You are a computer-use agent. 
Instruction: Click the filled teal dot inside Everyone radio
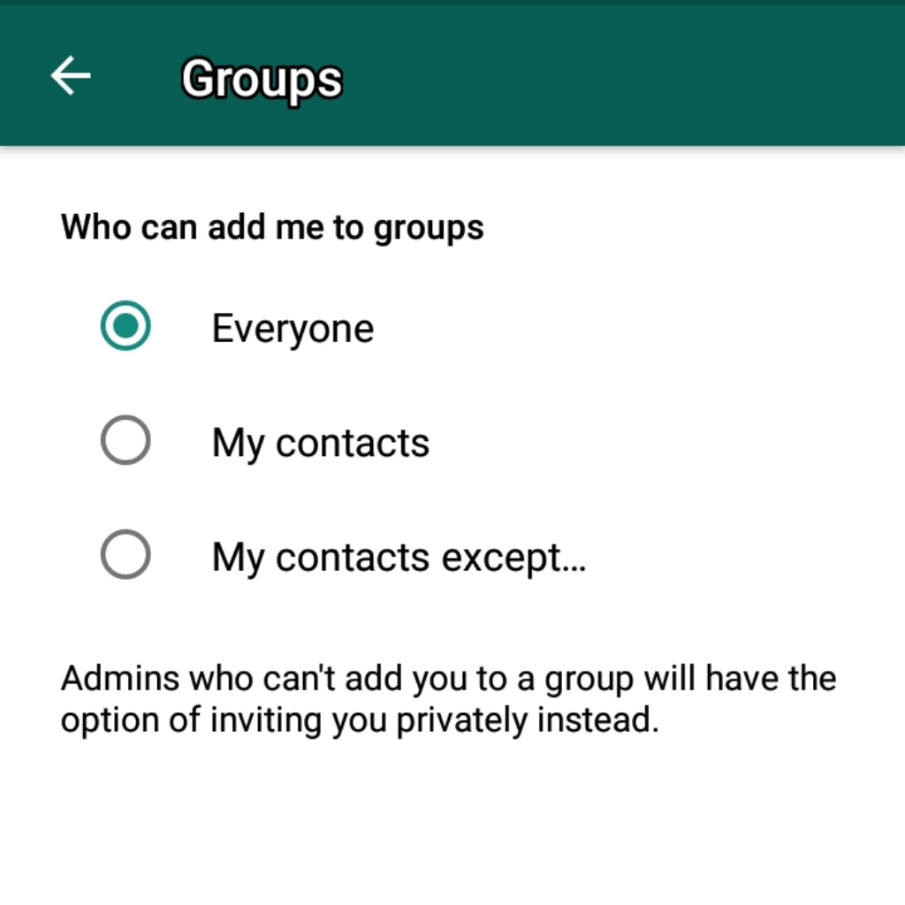(125, 325)
